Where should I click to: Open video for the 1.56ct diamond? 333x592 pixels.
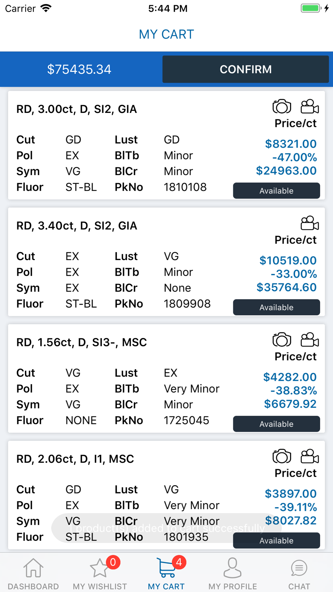310,340
